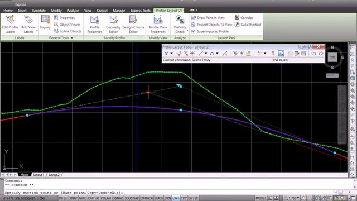Toggle LWT lineweight display

(176, 198)
